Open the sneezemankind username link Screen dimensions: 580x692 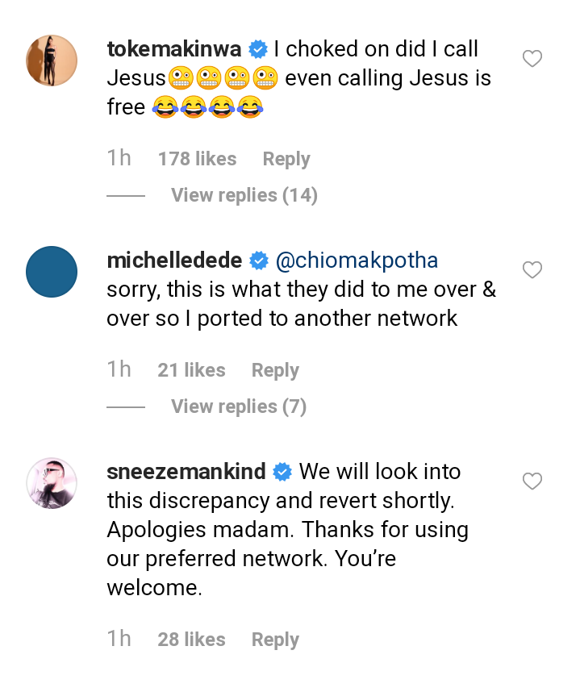(x=187, y=472)
